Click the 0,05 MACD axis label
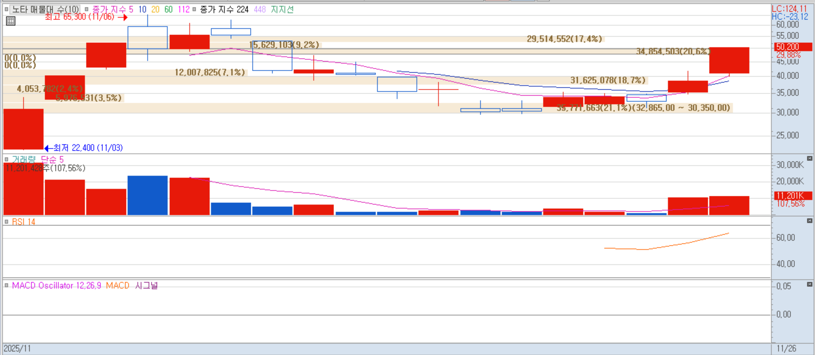Screen dimensions: 815x355 click(783, 286)
